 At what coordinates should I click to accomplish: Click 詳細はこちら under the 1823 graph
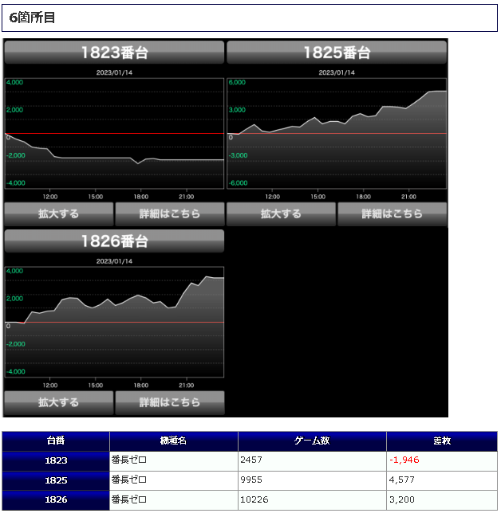(x=170, y=214)
